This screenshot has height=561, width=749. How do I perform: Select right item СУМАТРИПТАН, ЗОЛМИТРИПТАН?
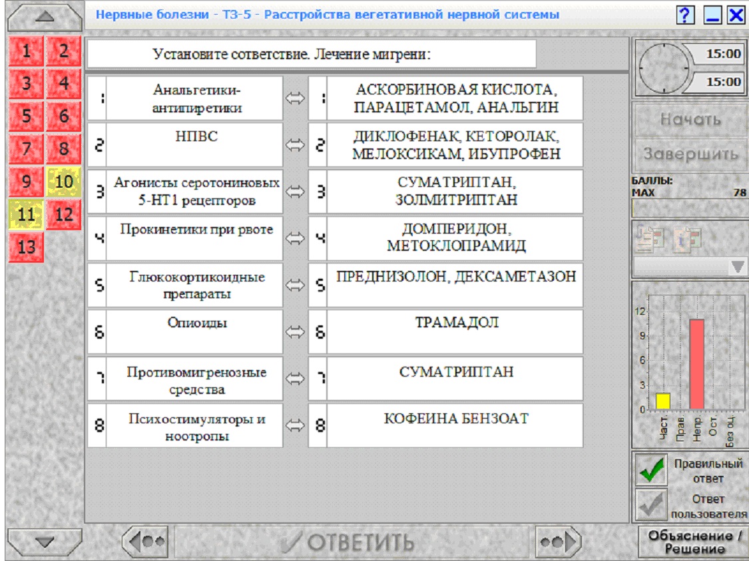pyautogui.click(x=445, y=192)
